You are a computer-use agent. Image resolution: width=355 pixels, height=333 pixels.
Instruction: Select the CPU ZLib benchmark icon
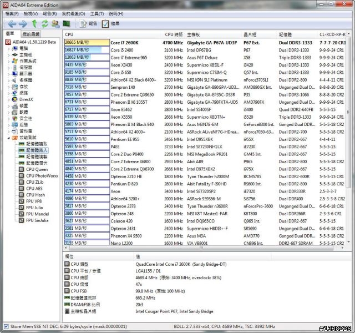click(x=22, y=182)
